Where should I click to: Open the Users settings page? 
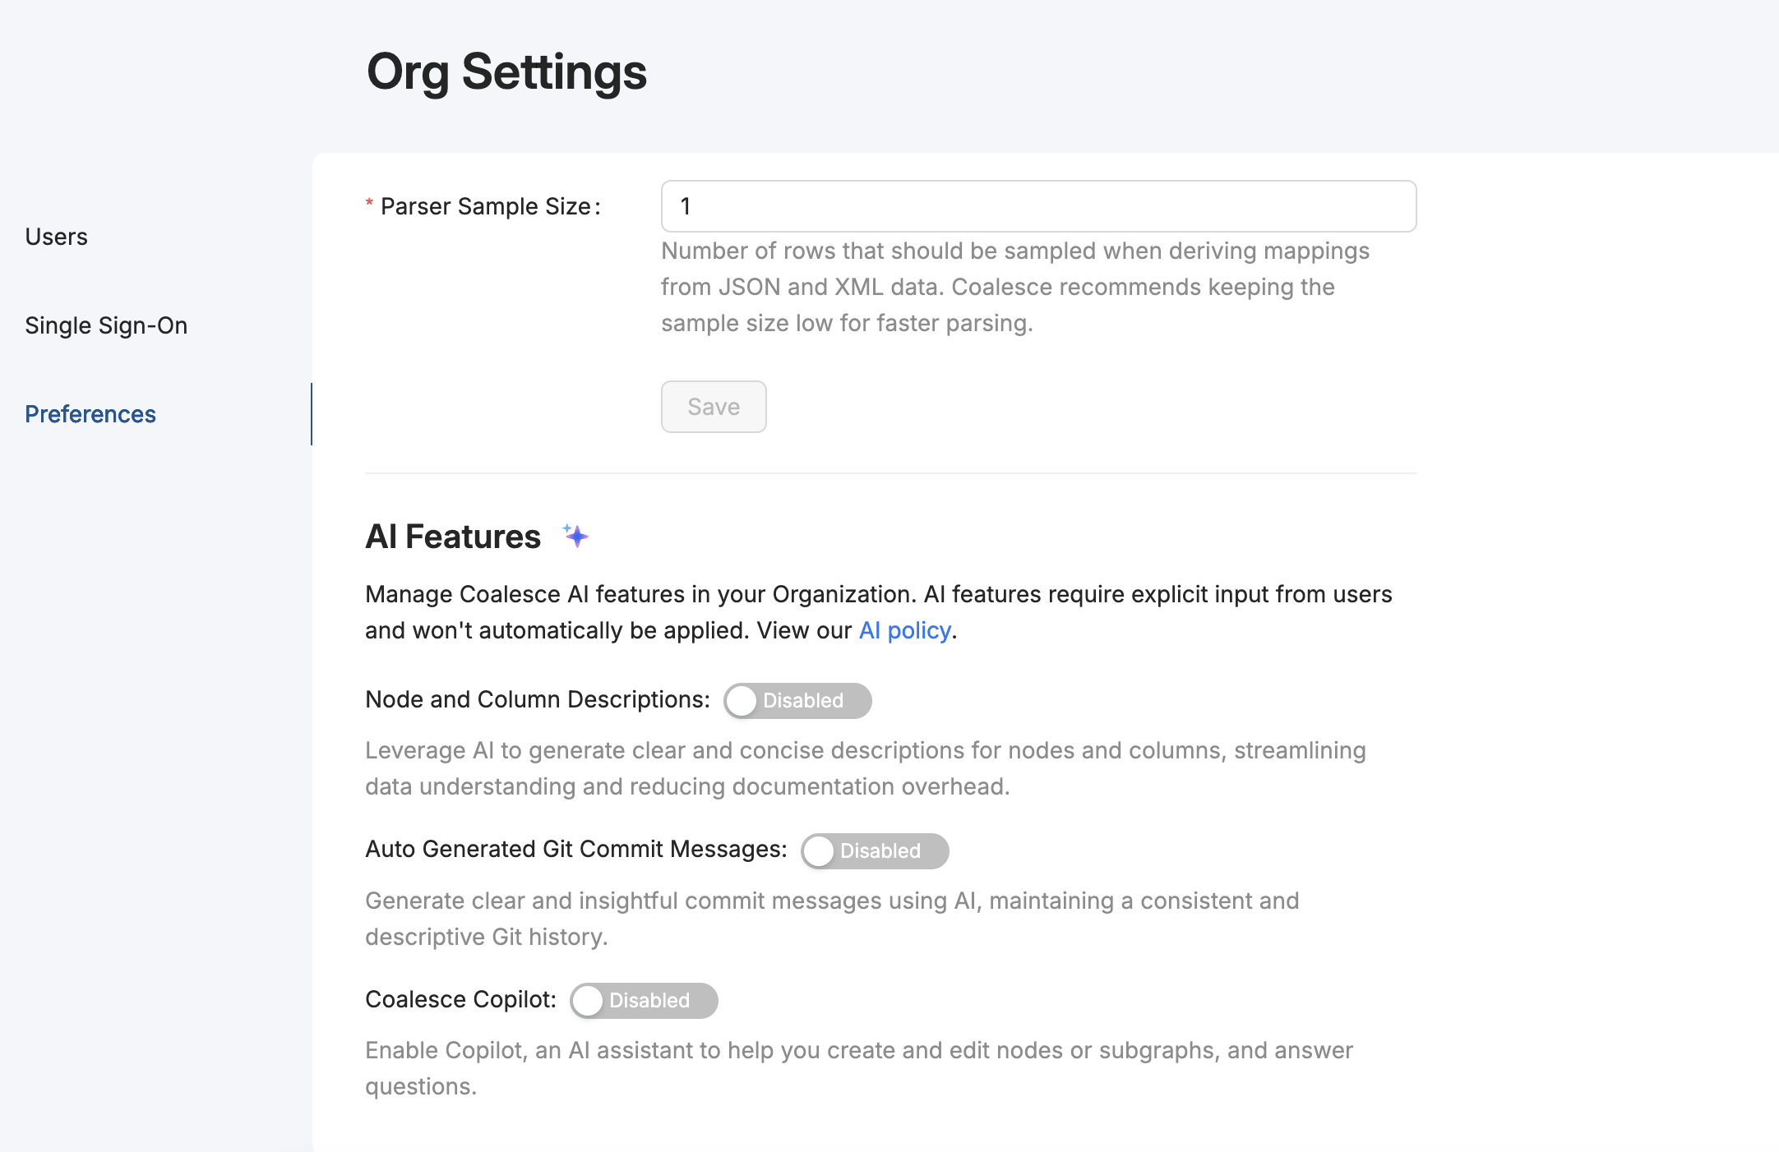[56, 236]
